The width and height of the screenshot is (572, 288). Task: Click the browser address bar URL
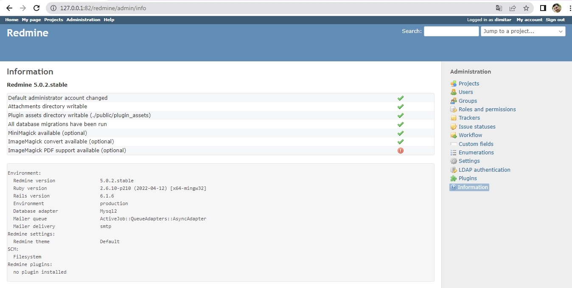pyautogui.click(x=103, y=8)
